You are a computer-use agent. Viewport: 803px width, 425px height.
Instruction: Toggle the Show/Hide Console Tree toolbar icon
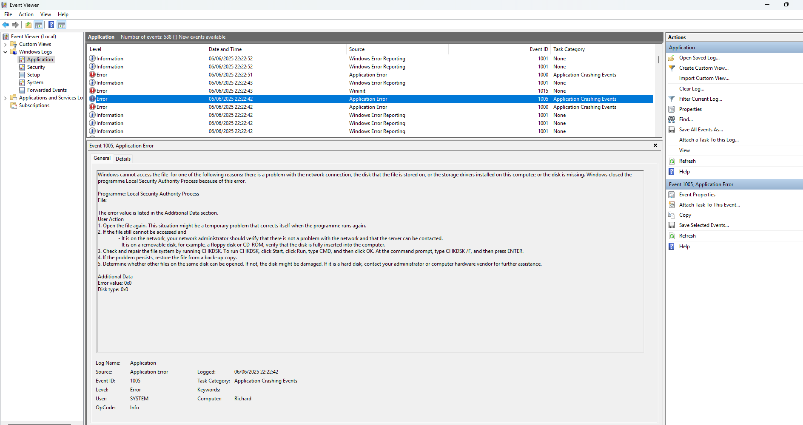(39, 25)
